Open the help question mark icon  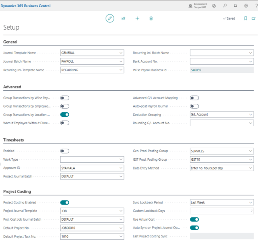pyautogui.click(x=256, y=6)
